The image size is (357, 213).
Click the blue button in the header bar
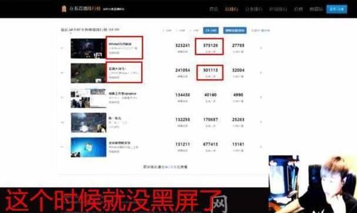pos(336,9)
